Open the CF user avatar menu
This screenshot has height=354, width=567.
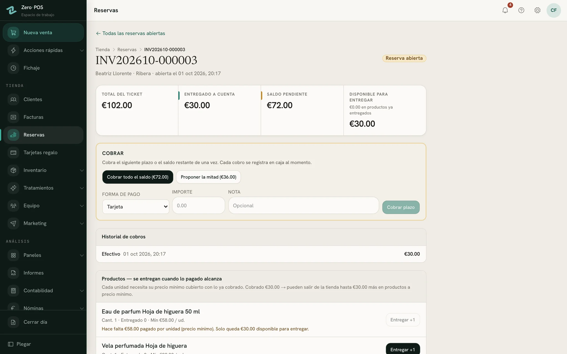point(553,10)
